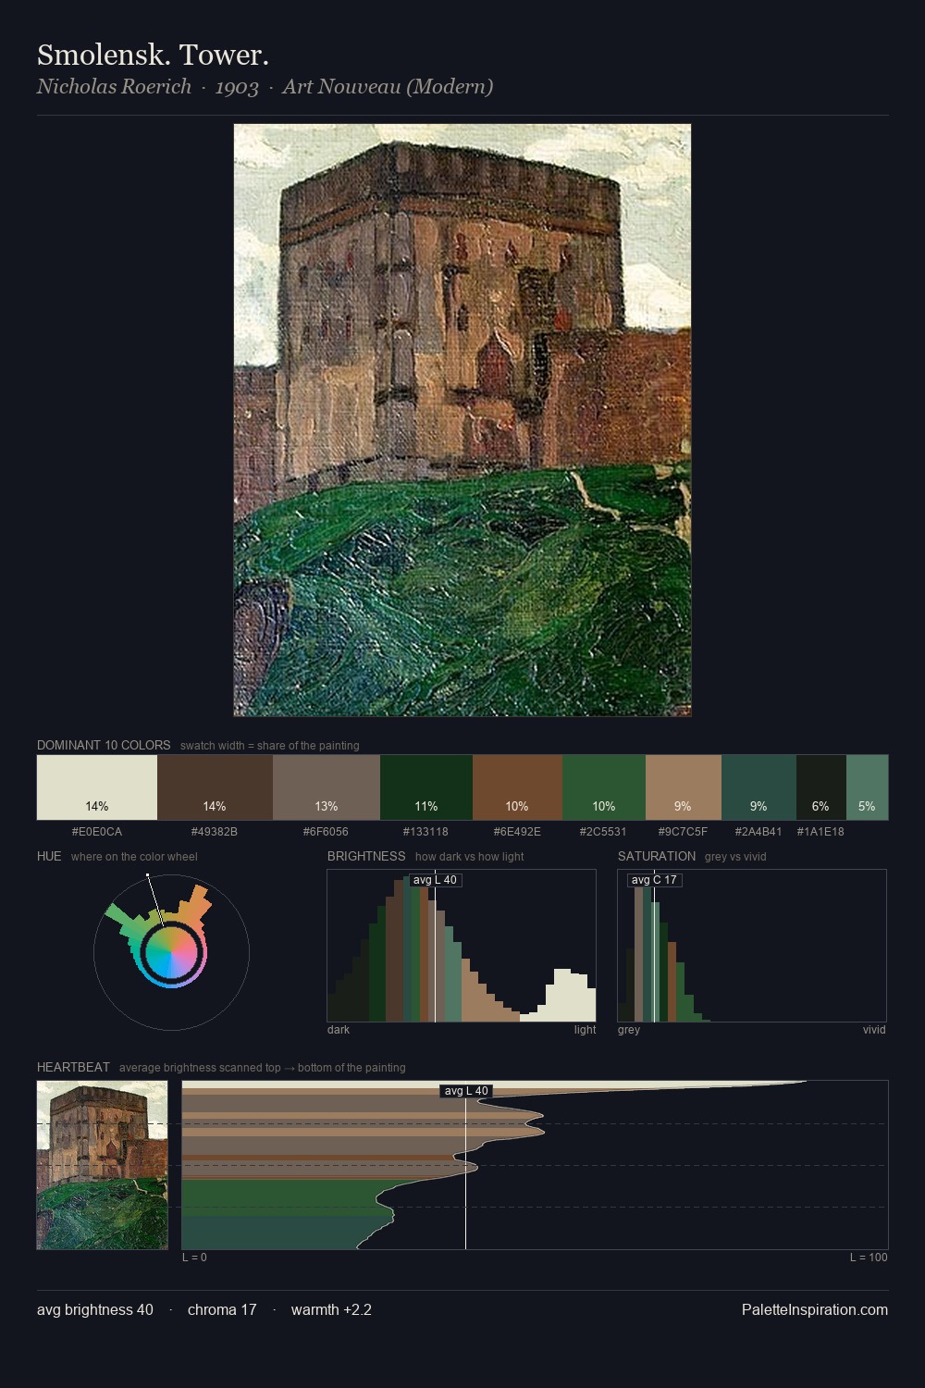The width and height of the screenshot is (925, 1388).
Task: Click the cream #E0E0CA color swatch
Action: tap(97, 787)
